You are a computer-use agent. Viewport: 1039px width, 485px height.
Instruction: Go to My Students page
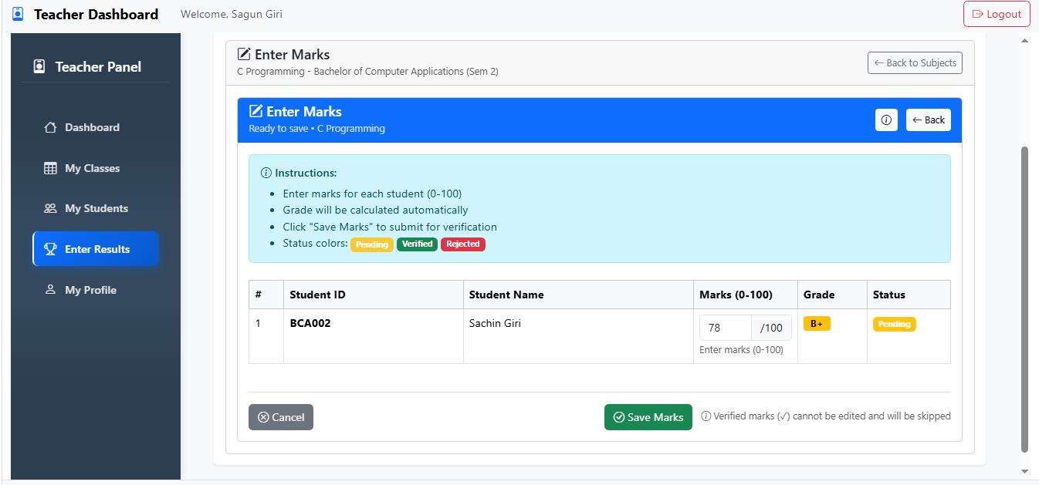[96, 208]
